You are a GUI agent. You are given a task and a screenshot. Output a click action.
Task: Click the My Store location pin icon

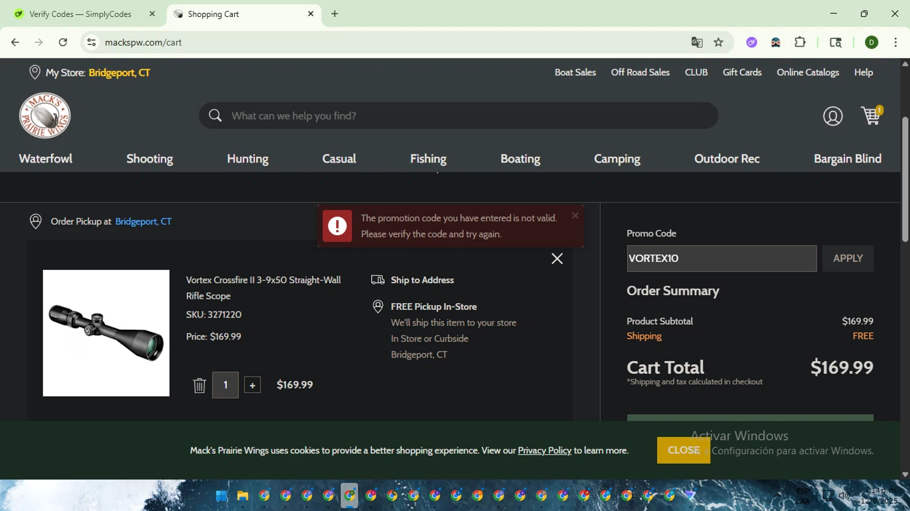click(35, 72)
